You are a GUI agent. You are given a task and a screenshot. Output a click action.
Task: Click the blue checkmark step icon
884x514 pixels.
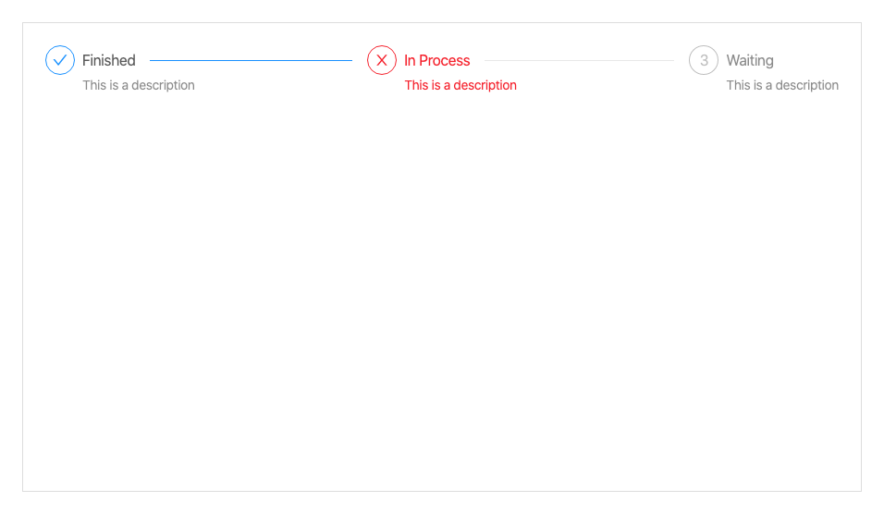pyautogui.click(x=60, y=60)
